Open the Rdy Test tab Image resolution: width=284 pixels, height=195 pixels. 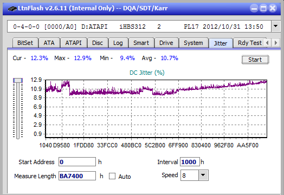click(250, 43)
